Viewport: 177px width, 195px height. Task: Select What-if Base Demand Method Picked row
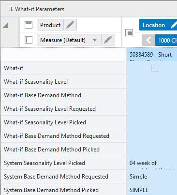point(64,150)
